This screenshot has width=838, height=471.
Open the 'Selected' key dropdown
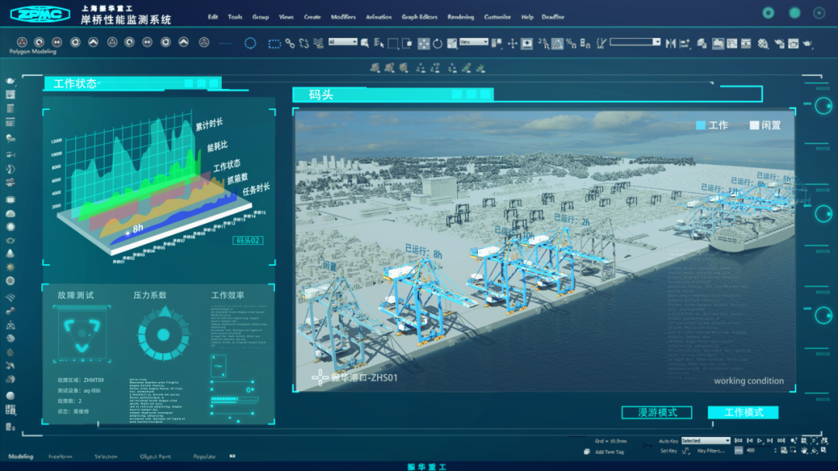(x=705, y=440)
